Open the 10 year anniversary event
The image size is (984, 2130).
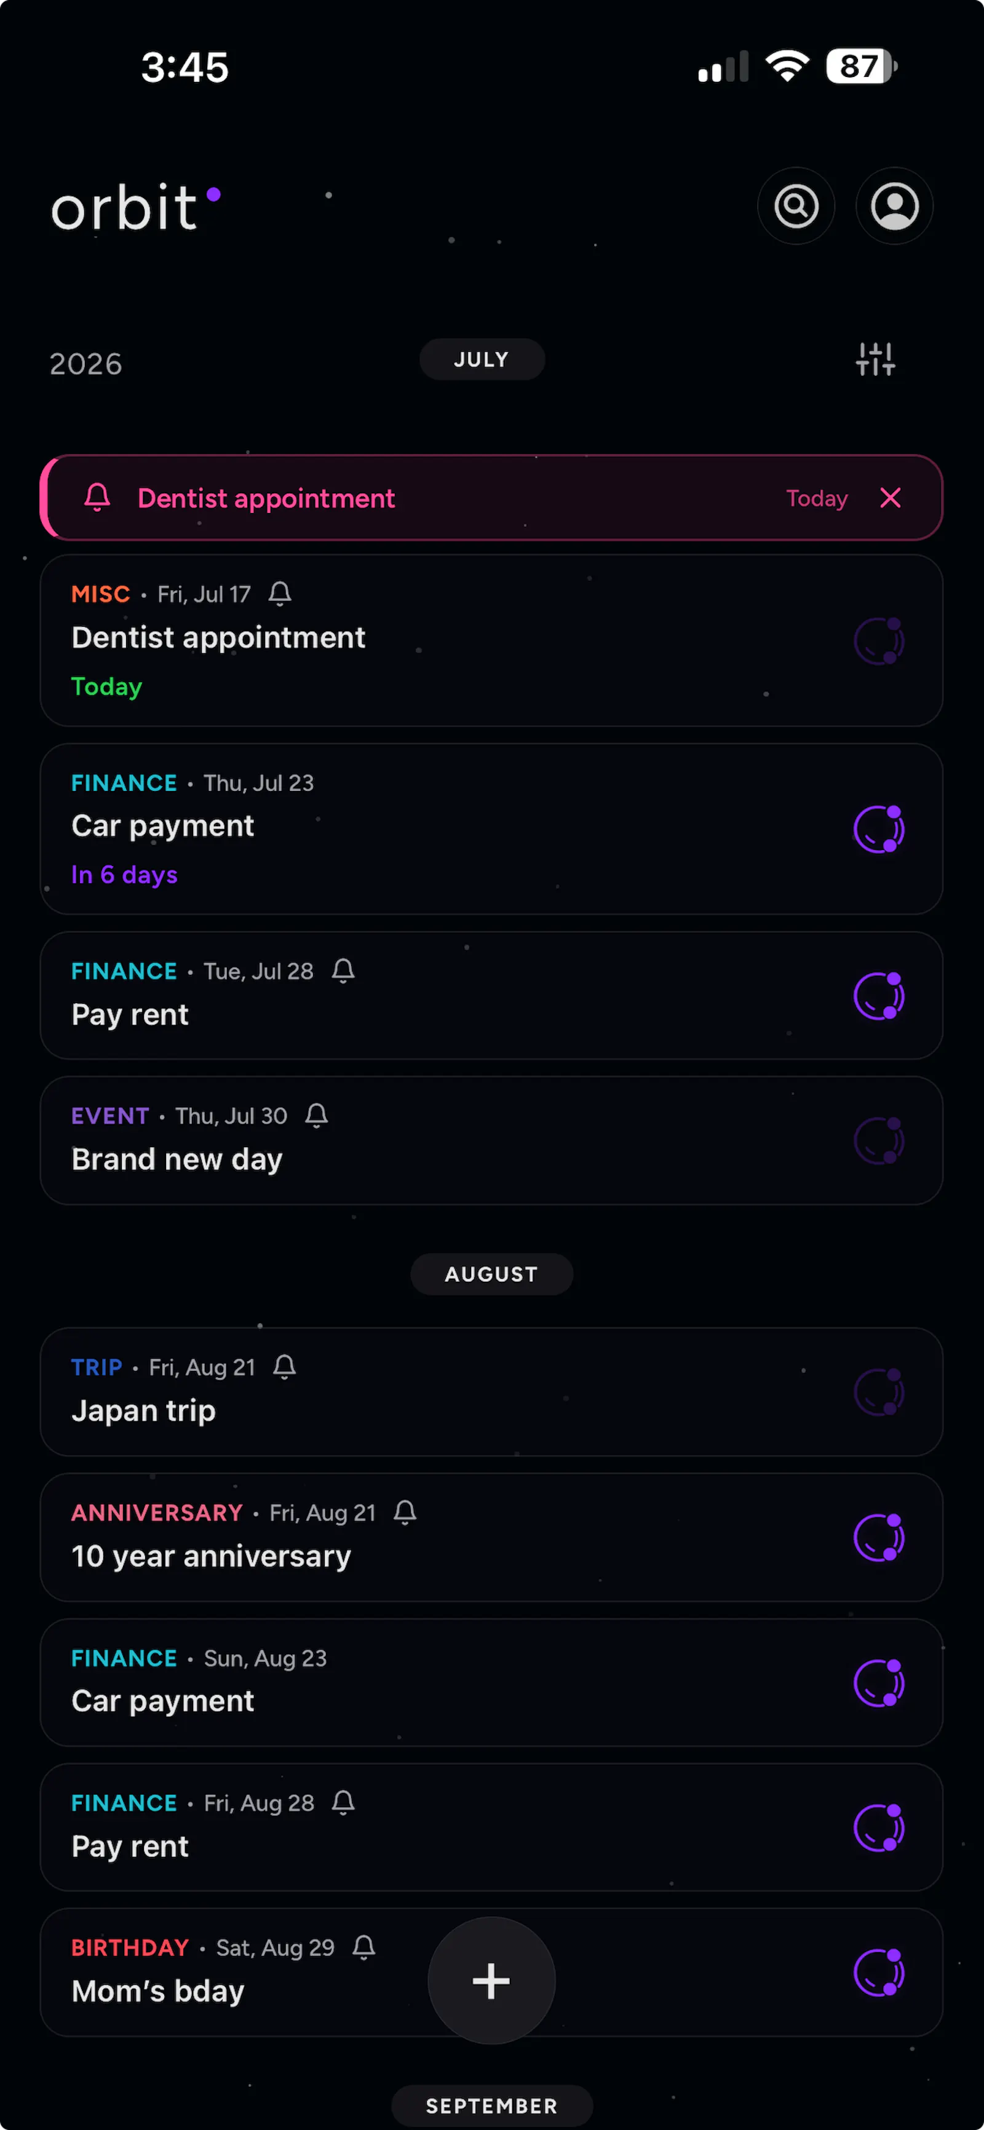point(491,1537)
